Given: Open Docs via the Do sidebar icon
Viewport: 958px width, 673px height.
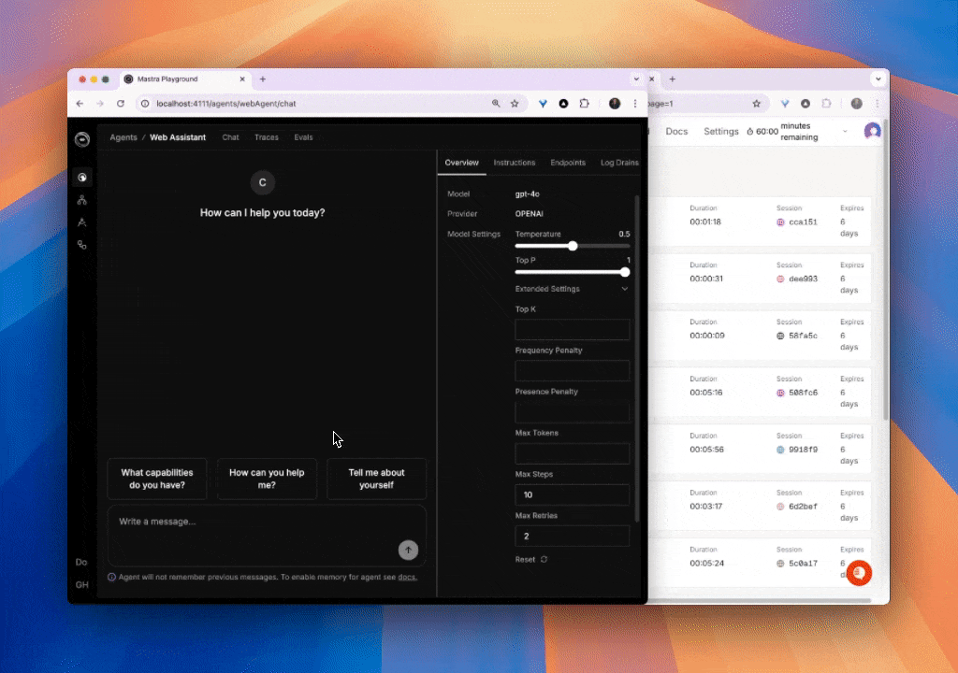Looking at the screenshot, I should click(x=82, y=563).
